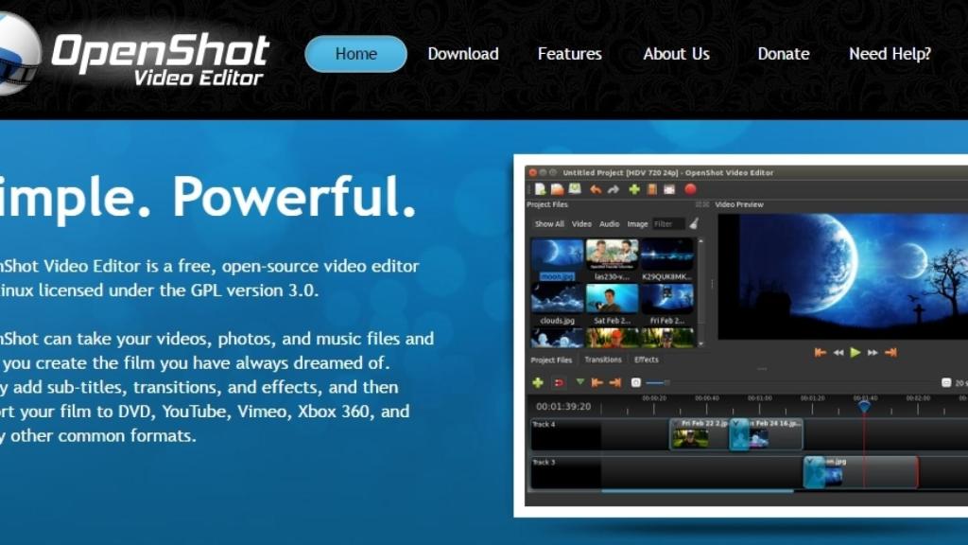
Task: Toggle the Show All files filter
Action: click(550, 224)
